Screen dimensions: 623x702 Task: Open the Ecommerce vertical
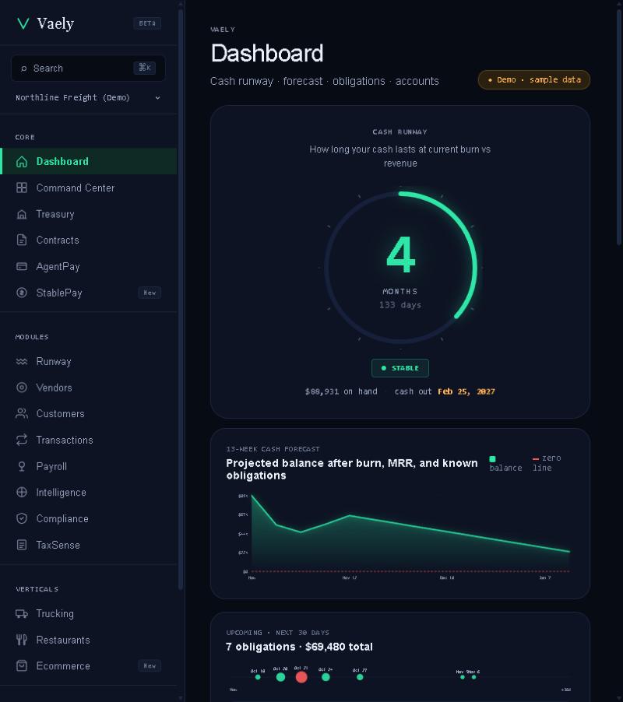click(x=89, y=665)
